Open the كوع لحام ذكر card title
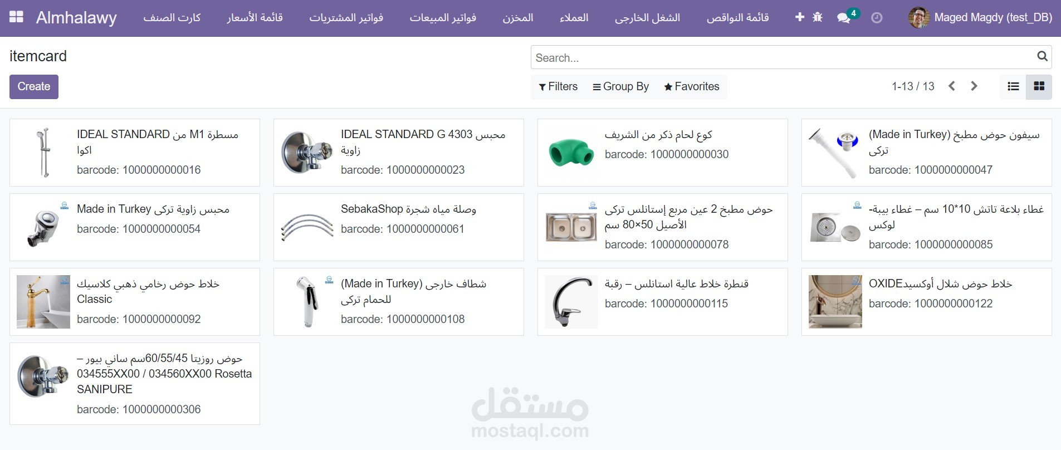 [x=659, y=134]
